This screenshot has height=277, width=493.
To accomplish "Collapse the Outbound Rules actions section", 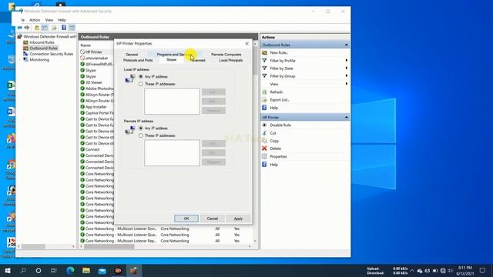I will click(346, 45).
